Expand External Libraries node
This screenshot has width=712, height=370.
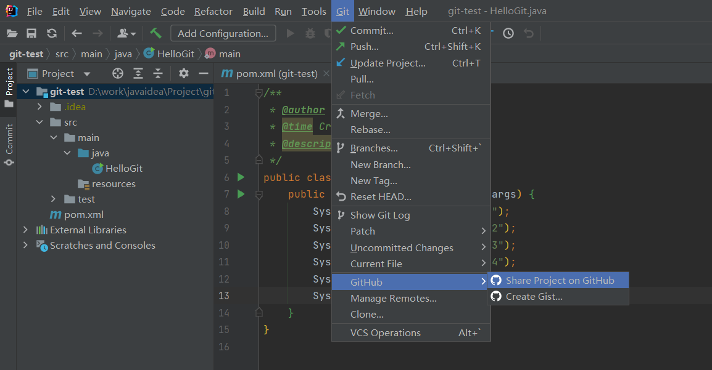[25, 230]
